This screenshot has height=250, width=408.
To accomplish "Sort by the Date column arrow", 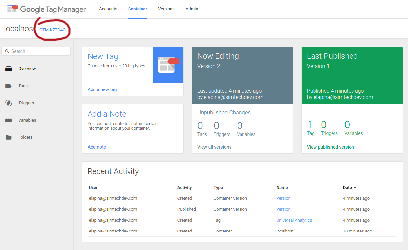I will [x=355, y=188].
